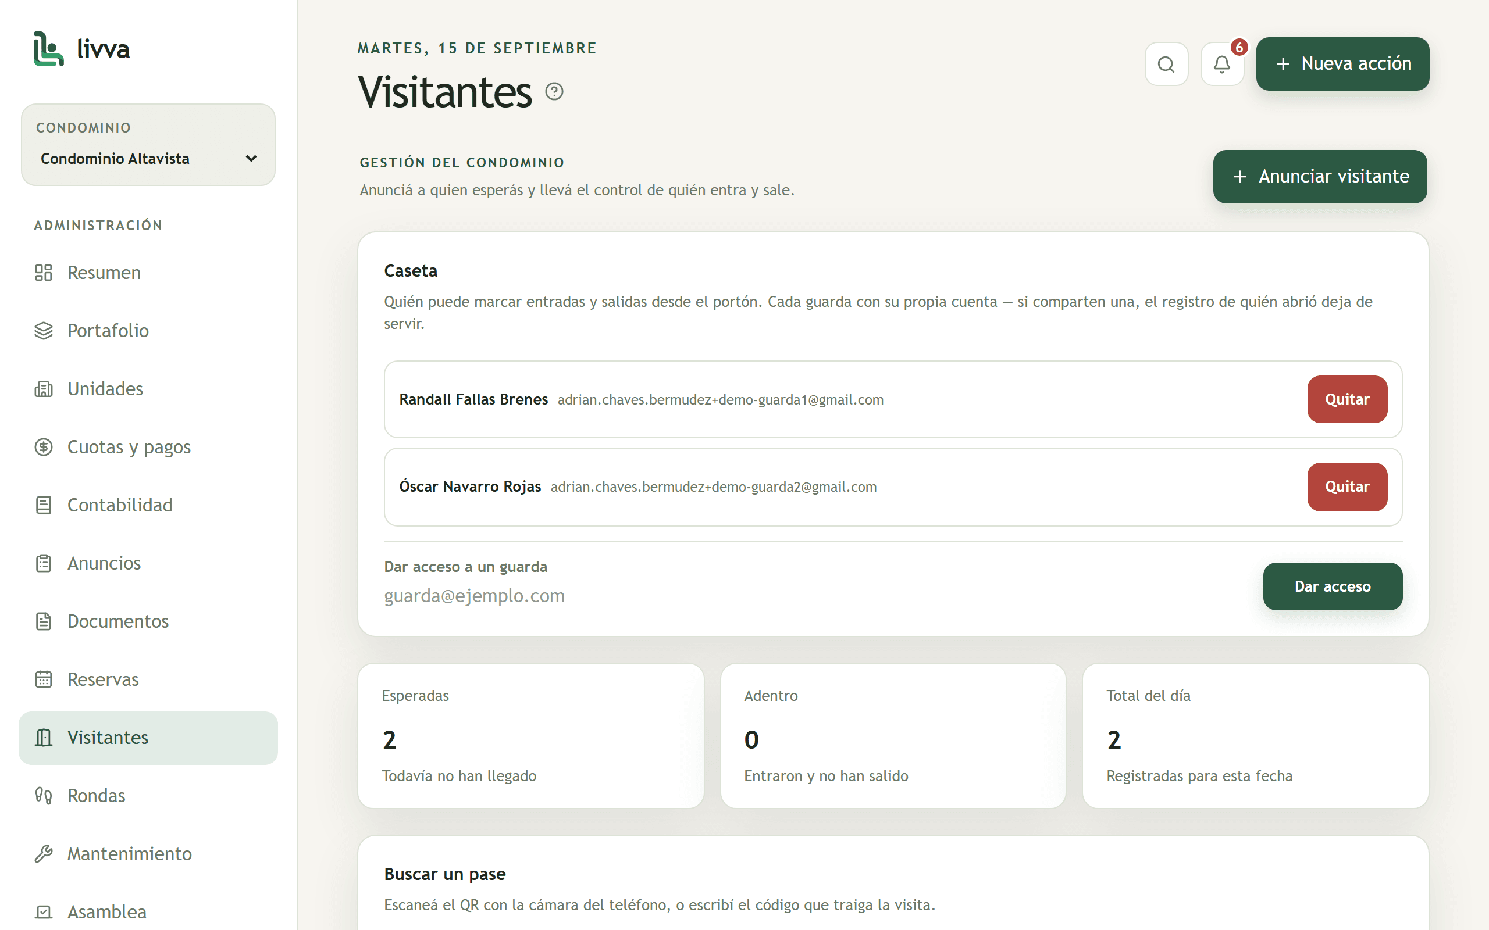Click the livva logo icon

[x=49, y=49]
